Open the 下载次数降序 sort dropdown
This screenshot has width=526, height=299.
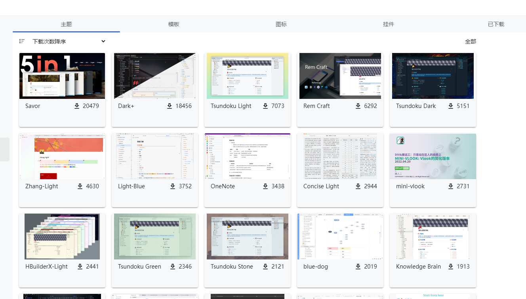69,41
